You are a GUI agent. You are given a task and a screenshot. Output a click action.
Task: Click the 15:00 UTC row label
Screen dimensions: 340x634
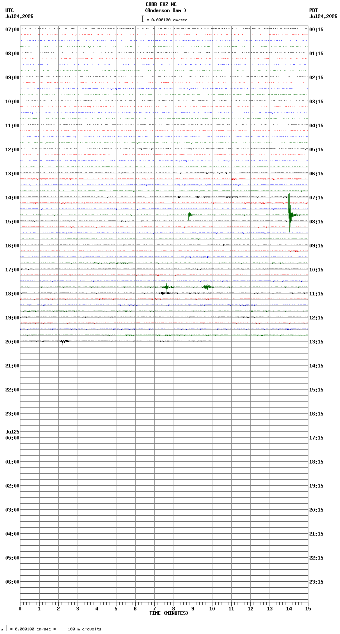click(x=12, y=222)
